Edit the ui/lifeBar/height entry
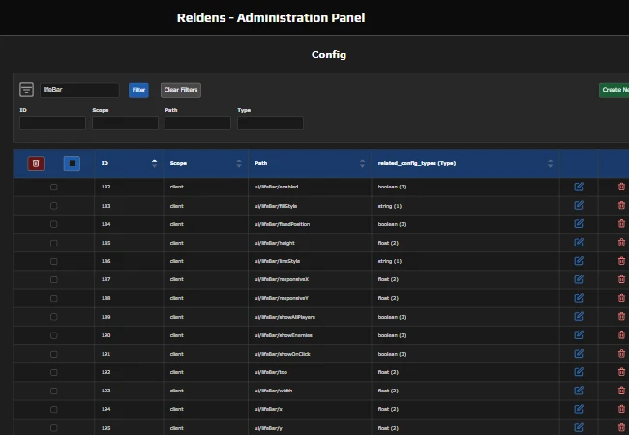 (579, 243)
